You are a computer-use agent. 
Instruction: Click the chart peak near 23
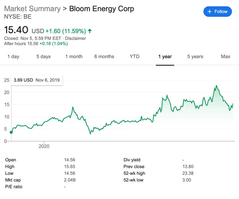tap(216, 86)
